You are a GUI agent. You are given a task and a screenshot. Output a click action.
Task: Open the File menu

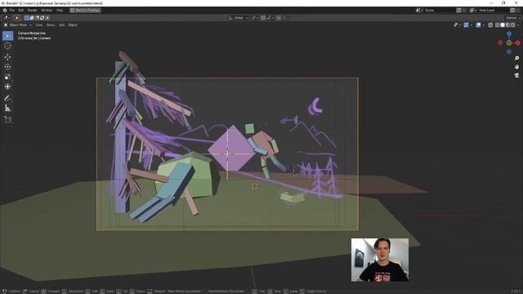(12, 11)
